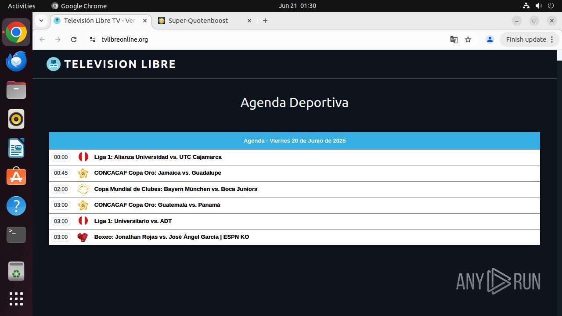This screenshot has width=562, height=316.
Task: Open the Chrome profile avatar icon
Action: click(x=490, y=39)
